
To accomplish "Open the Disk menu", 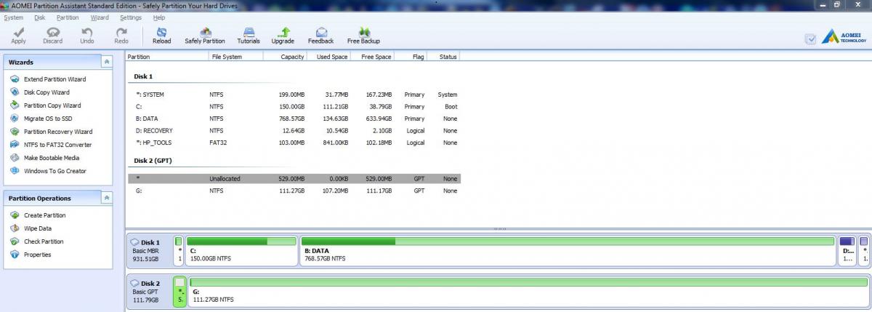I will [x=39, y=17].
